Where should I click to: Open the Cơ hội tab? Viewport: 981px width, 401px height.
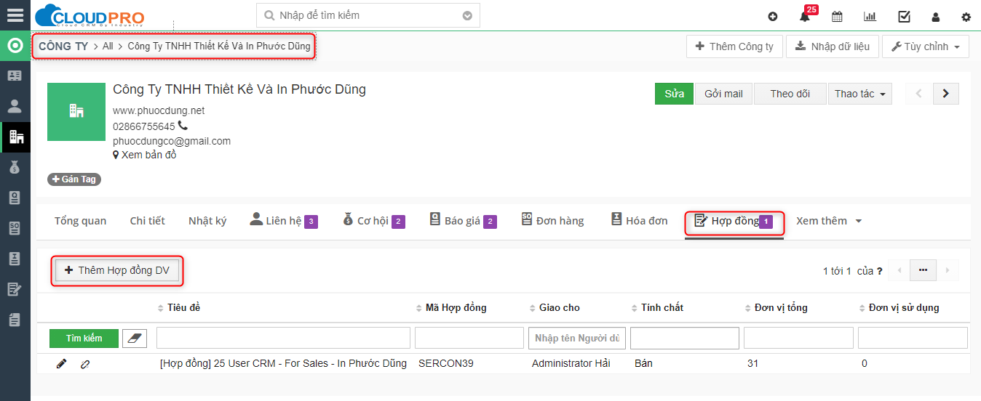tap(374, 221)
